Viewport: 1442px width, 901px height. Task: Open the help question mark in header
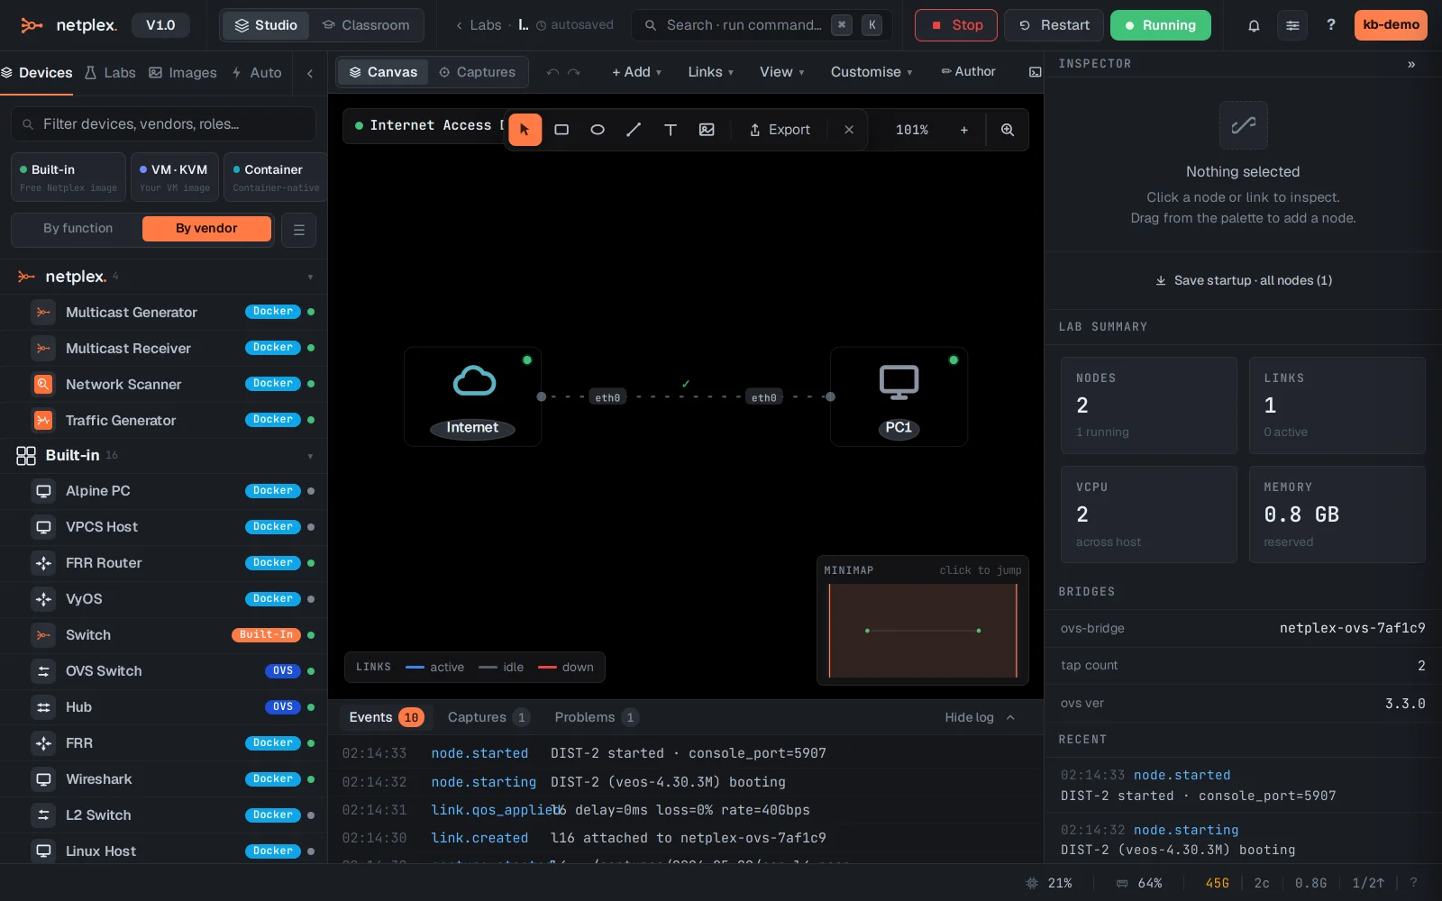point(1331,25)
